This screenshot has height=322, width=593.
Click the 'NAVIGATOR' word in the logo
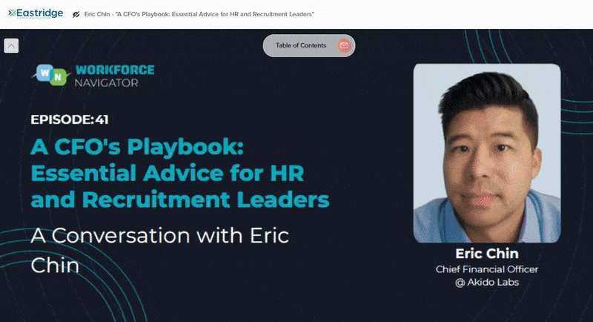click(106, 82)
